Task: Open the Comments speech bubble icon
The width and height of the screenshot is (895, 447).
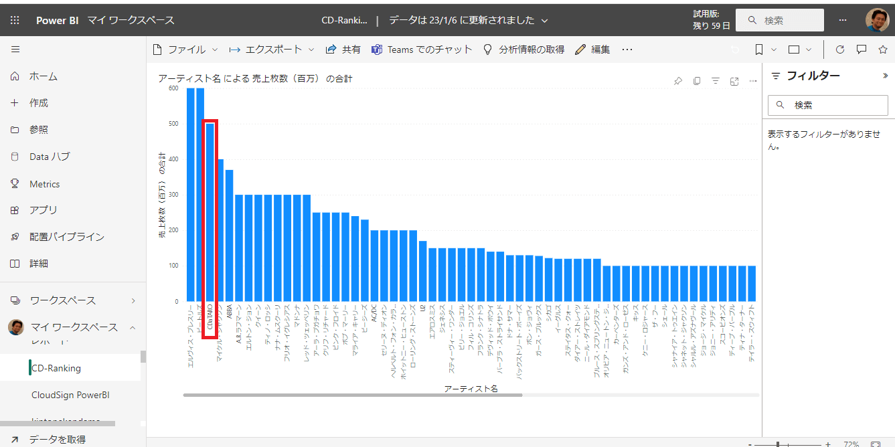Action: coord(862,50)
